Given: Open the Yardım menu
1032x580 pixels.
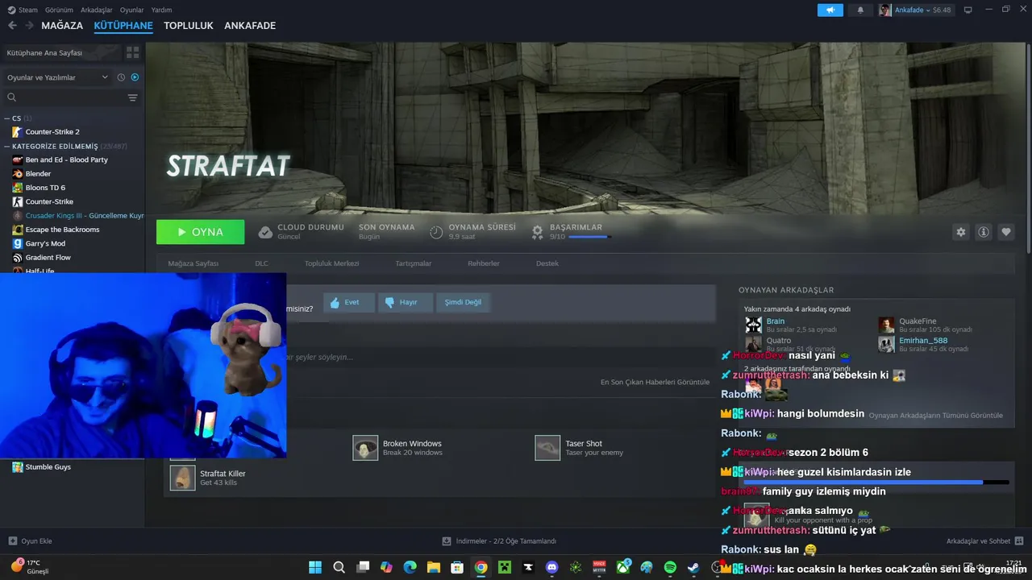Looking at the screenshot, I should click(161, 10).
